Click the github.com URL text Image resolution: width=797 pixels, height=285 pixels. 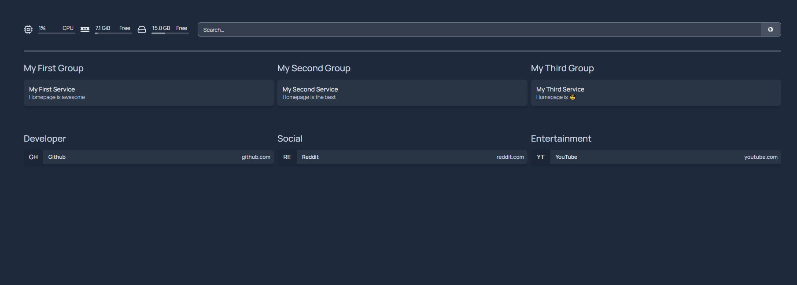tap(256, 157)
